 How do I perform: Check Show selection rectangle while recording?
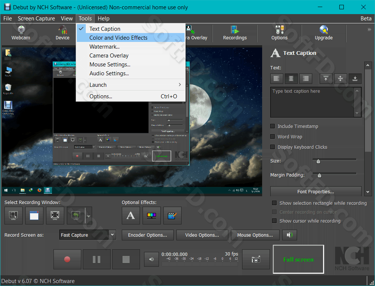pyautogui.click(x=274, y=203)
